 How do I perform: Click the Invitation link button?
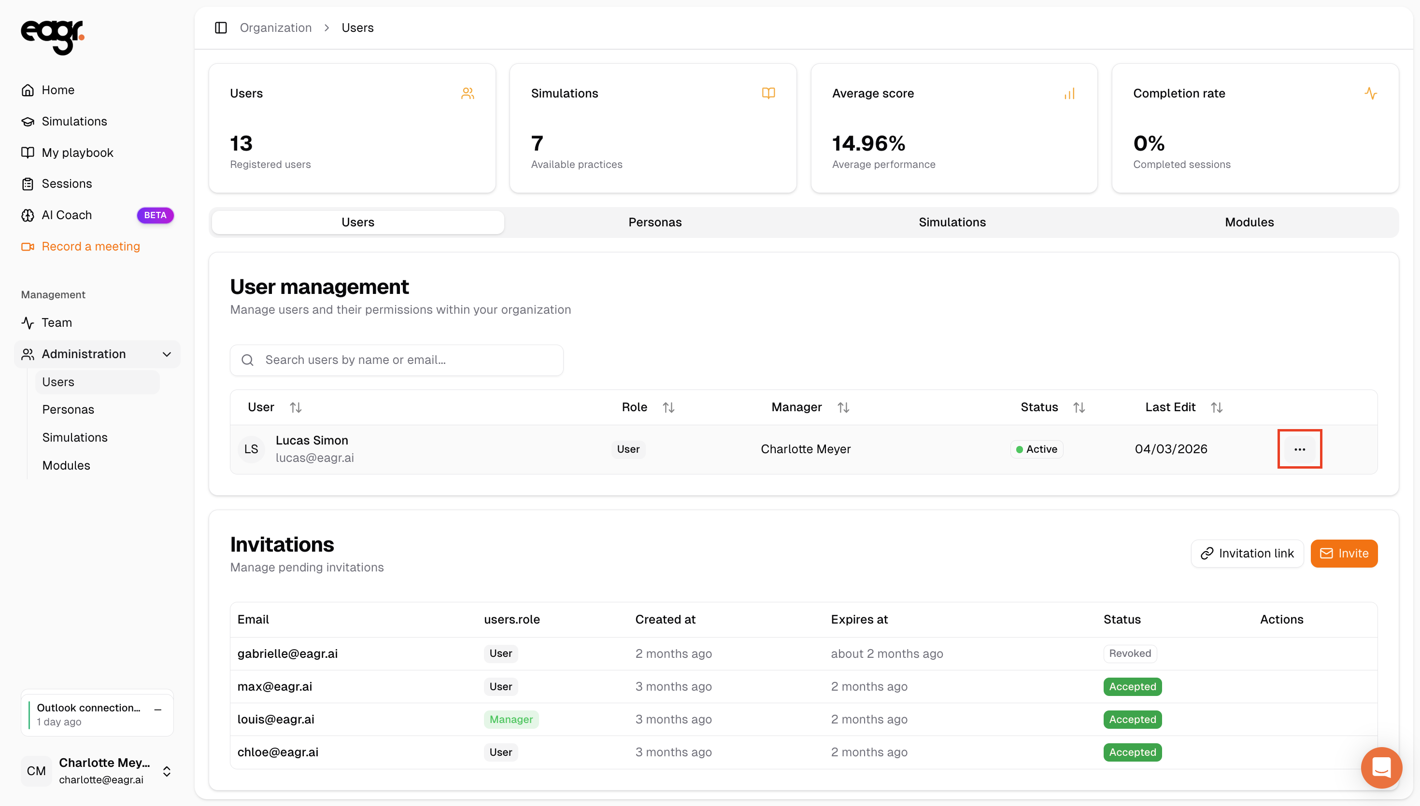coord(1247,554)
